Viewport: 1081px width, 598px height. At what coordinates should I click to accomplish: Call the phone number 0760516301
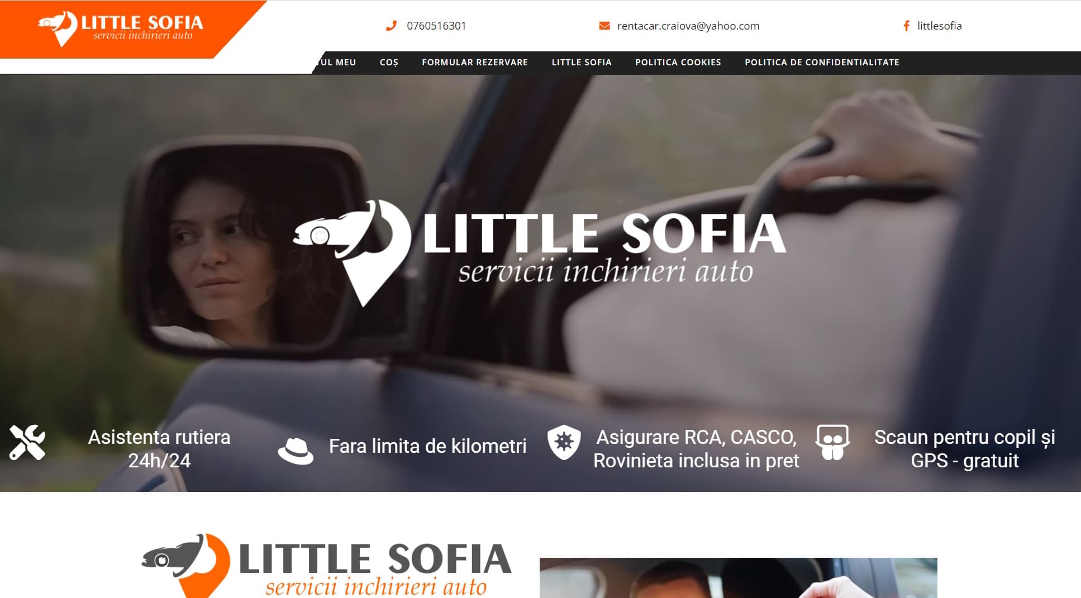pos(436,26)
